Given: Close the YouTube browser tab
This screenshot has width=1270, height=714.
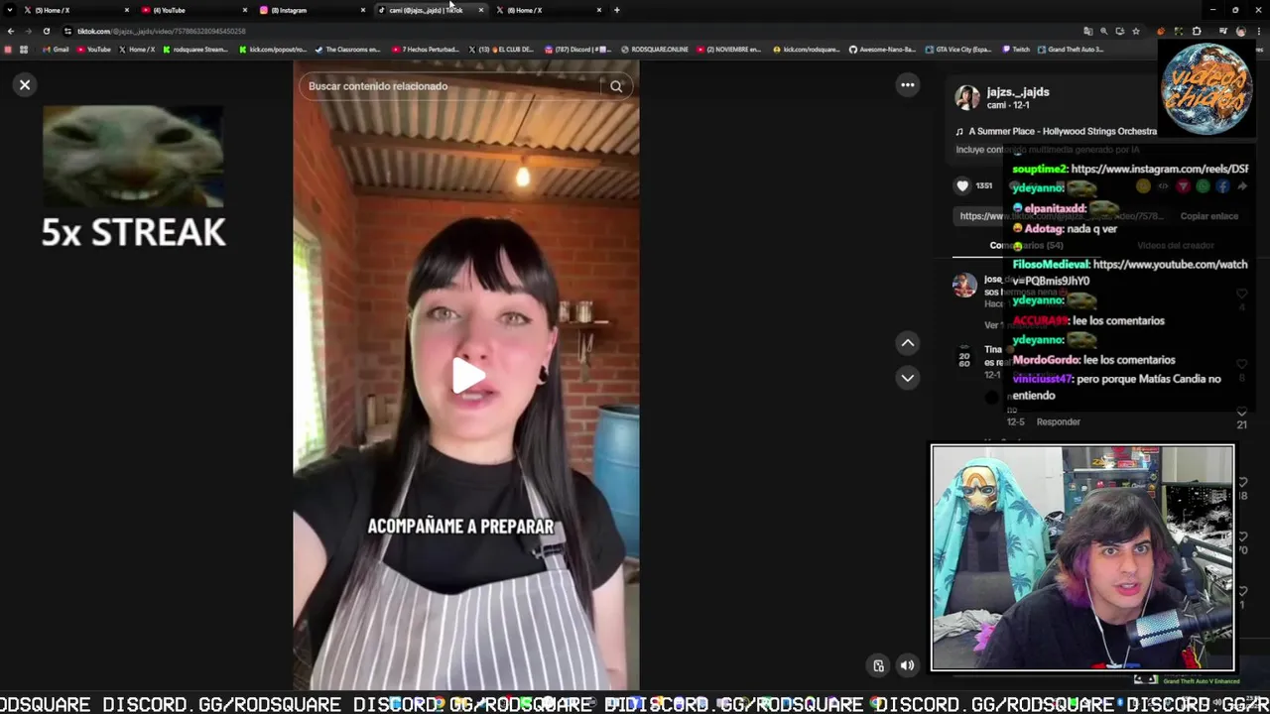Looking at the screenshot, I should pos(245,10).
